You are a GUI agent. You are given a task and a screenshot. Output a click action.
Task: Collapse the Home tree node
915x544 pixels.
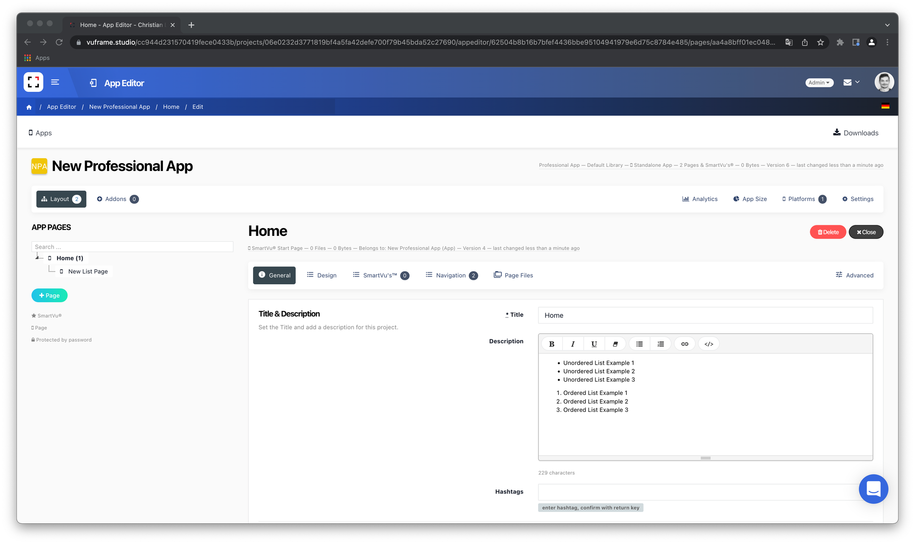pyautogui.click(x=37, y=258)
